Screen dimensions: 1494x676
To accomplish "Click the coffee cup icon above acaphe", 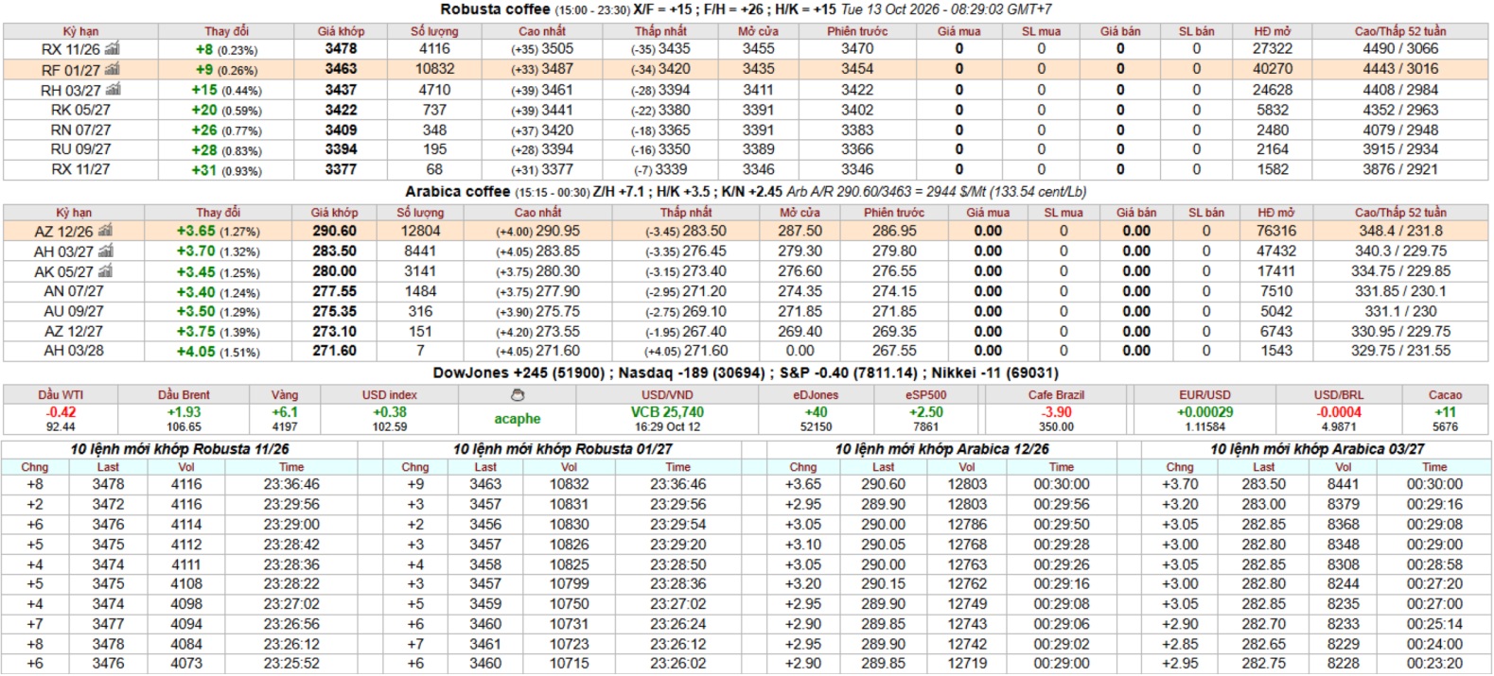I will coord(517,395).
